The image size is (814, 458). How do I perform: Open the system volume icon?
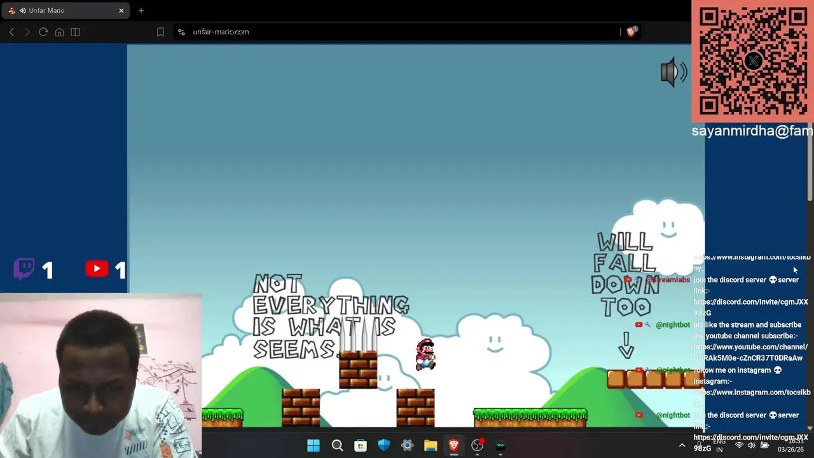click(x=751, y=446)
